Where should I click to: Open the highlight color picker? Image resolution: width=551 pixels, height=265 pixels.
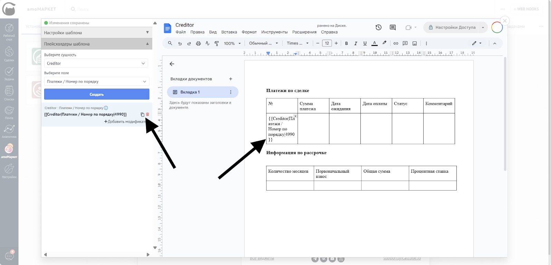384,43
